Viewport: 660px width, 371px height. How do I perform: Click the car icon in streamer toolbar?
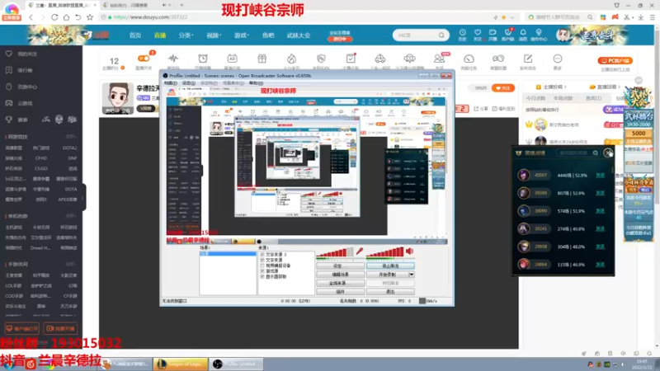379,59
